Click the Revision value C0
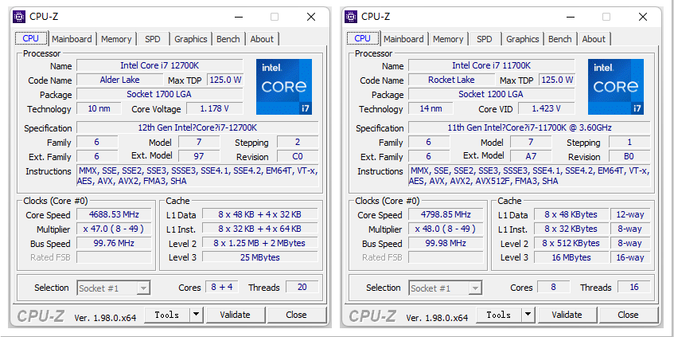Screen dimensions: 674x337 click(298, 156)
